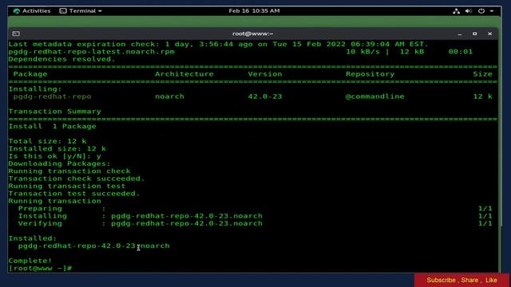Click the version value '42.0-23' in table
Screen dimensions: 511x287
point(265,96)
